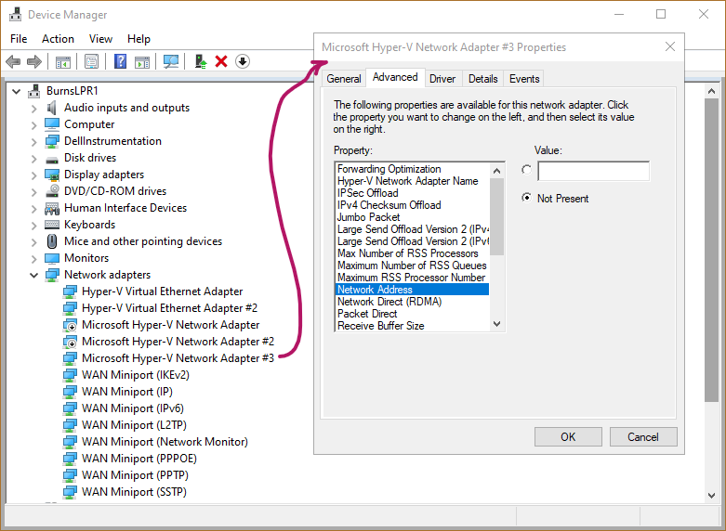This screenshot has width=726, height=531.
Task: Open the File menu
Action: (19, 39)
